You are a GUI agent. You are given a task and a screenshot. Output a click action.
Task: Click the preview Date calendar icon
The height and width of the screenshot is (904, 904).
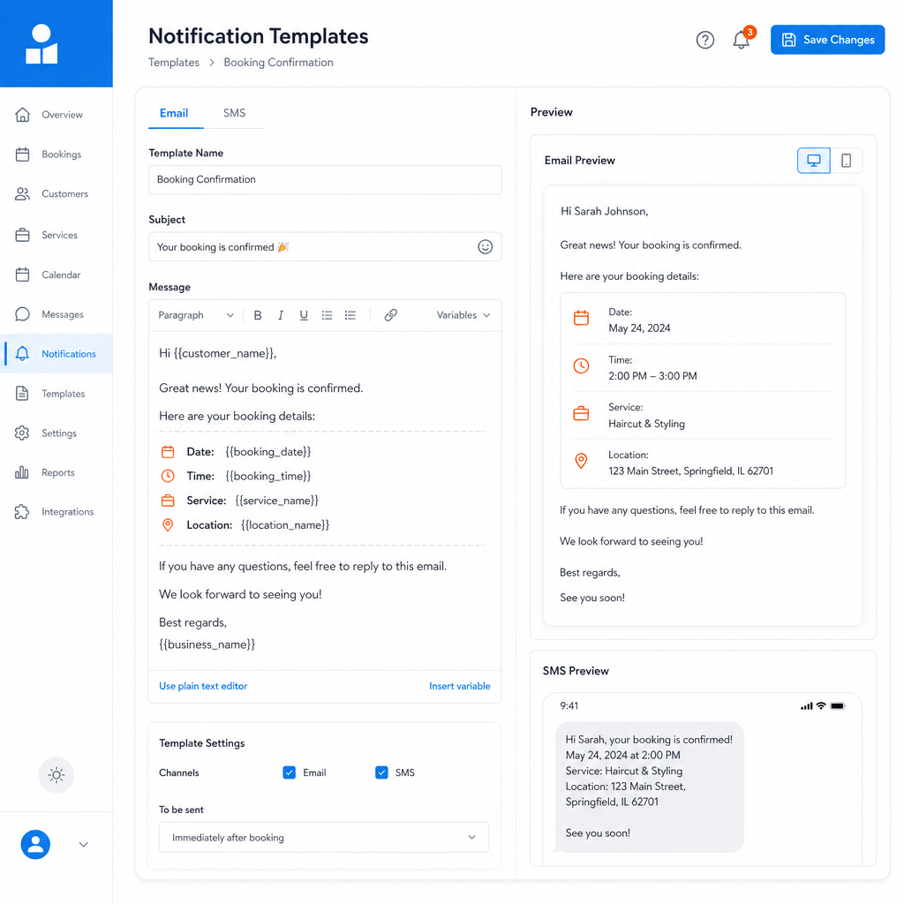(x=581, y=318)
